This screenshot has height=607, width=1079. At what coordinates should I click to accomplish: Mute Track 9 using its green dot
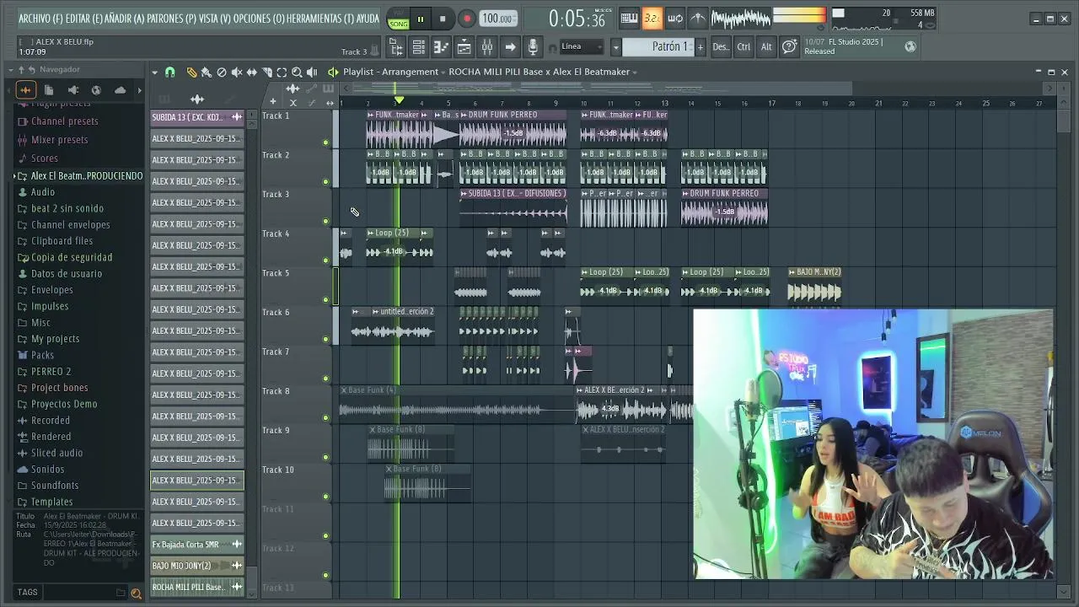point(325,457)
